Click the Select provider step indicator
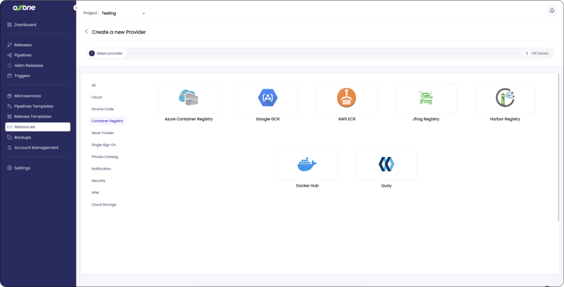The image size is (564, 287). click(107, 53)
